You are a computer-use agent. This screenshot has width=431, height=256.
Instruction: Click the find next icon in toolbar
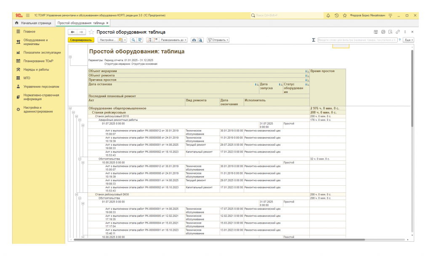[x=140, y=40]
